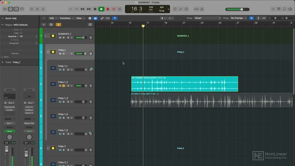Click the Duplicate Track icon
This screenshot has height=166, width=295.
51,24
